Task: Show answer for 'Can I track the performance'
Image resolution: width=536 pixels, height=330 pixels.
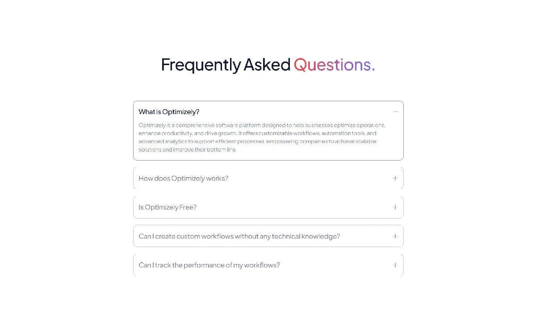Action: pyautogui.click(x=209, y=265)
